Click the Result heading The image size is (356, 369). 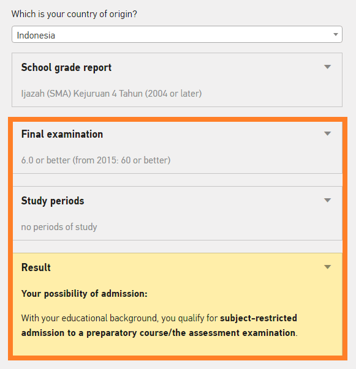[x=36, y=267]
